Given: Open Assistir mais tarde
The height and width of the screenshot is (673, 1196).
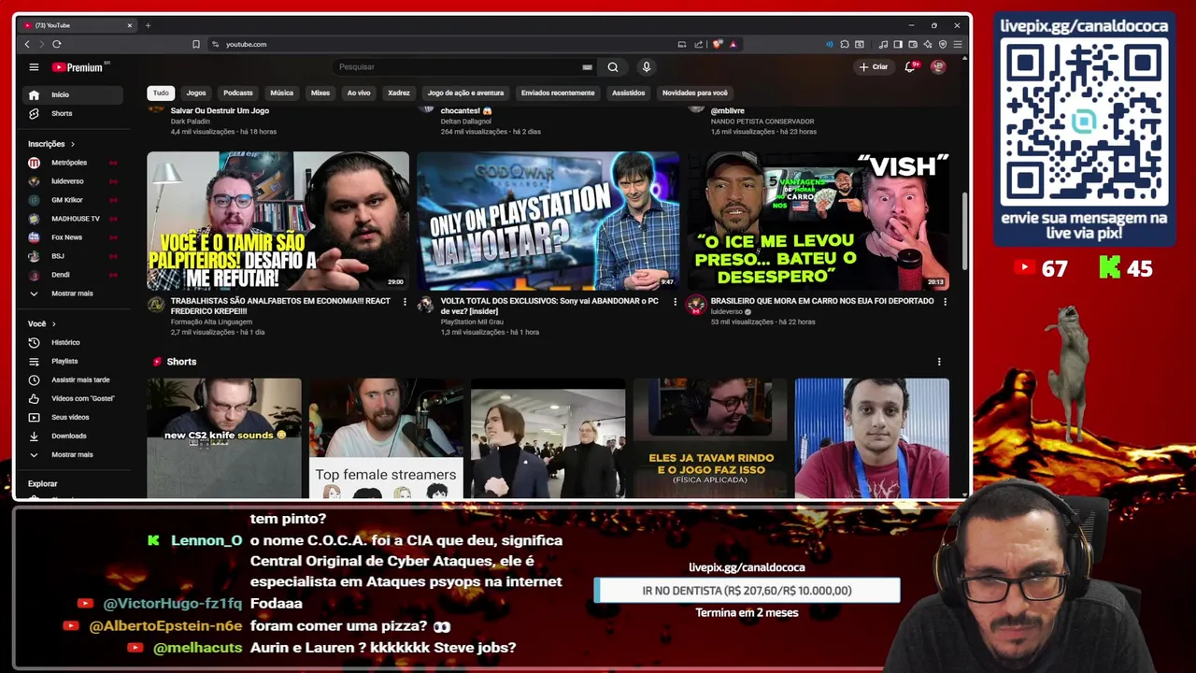Looking at the screenshot, I should [73, 379].
